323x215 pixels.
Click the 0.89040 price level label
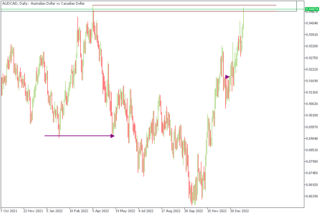point(312,138)
